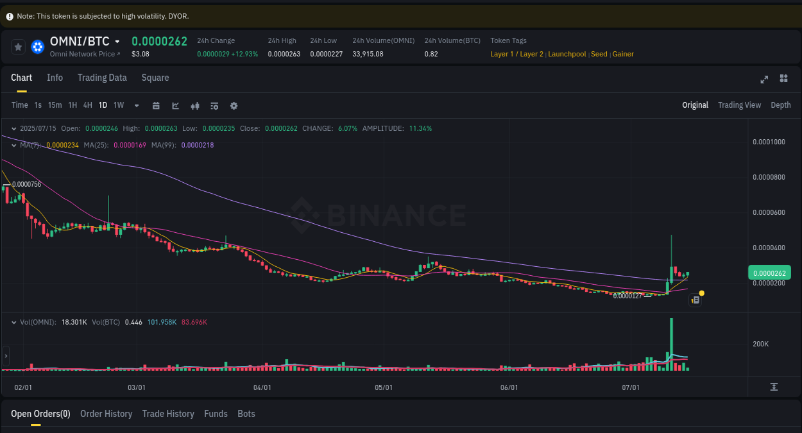Open the date range calendar icon

coord(156,105)
